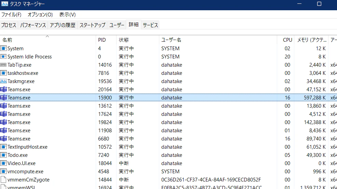
Task: Open the 表示(V) menu
Action: click(x=67, y=15)
